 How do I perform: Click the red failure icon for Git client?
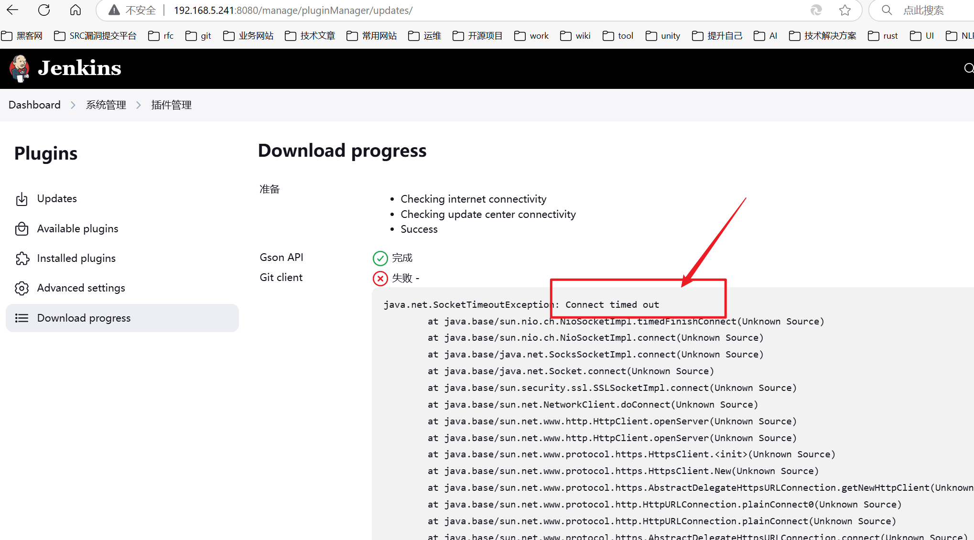380,278
